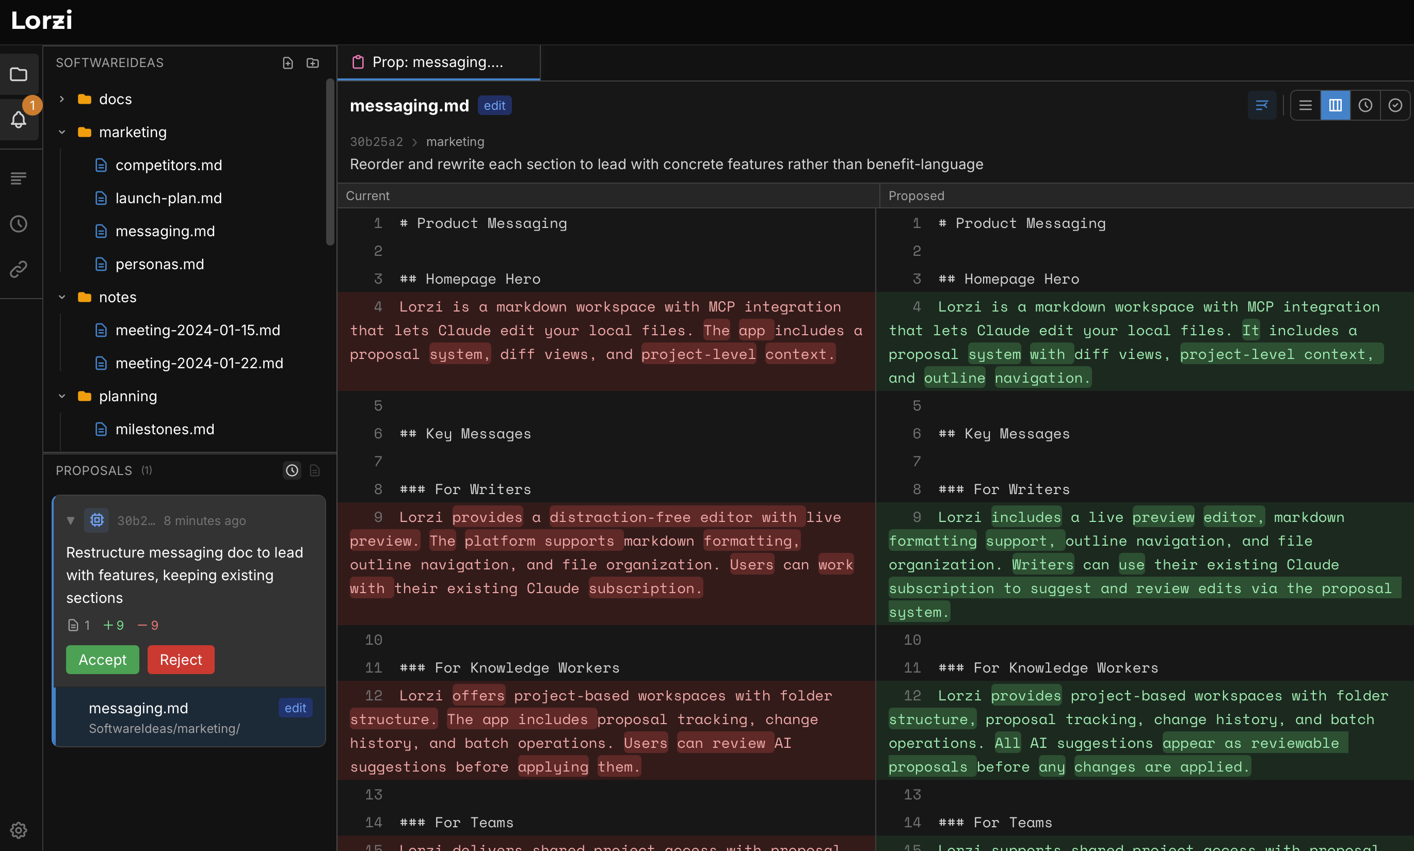Enable the approved-checks view via circled checkmark
This screenshot has height=851, width=1414.
pos(1395,105)
